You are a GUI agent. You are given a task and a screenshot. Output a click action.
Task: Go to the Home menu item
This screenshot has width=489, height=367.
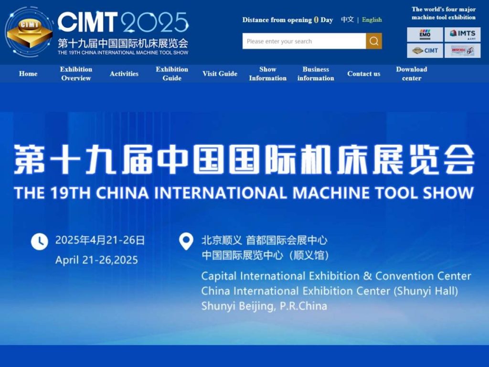[28, 74]
